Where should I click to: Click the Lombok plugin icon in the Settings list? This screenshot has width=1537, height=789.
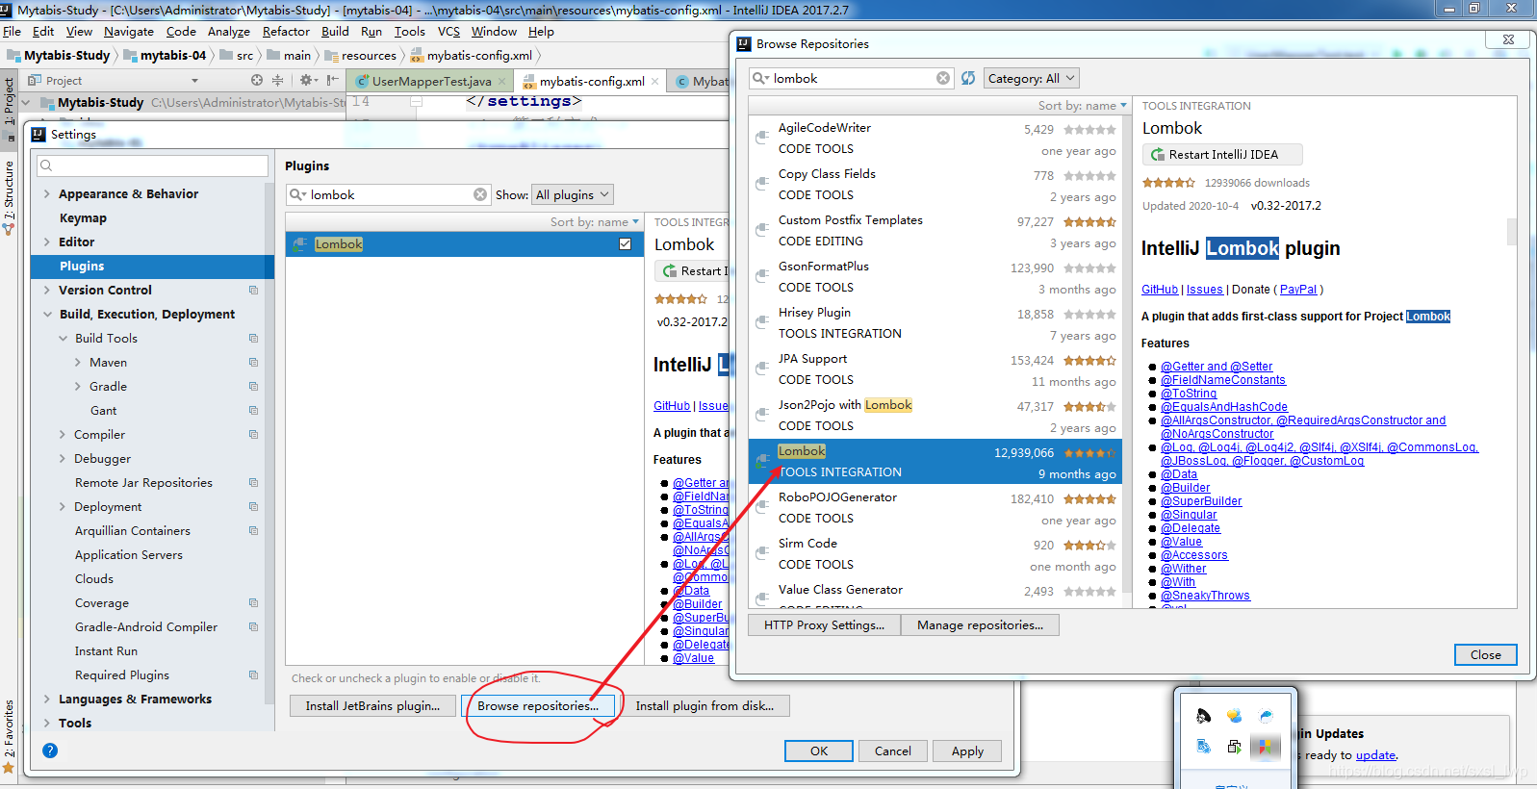(x=300, y=244)
